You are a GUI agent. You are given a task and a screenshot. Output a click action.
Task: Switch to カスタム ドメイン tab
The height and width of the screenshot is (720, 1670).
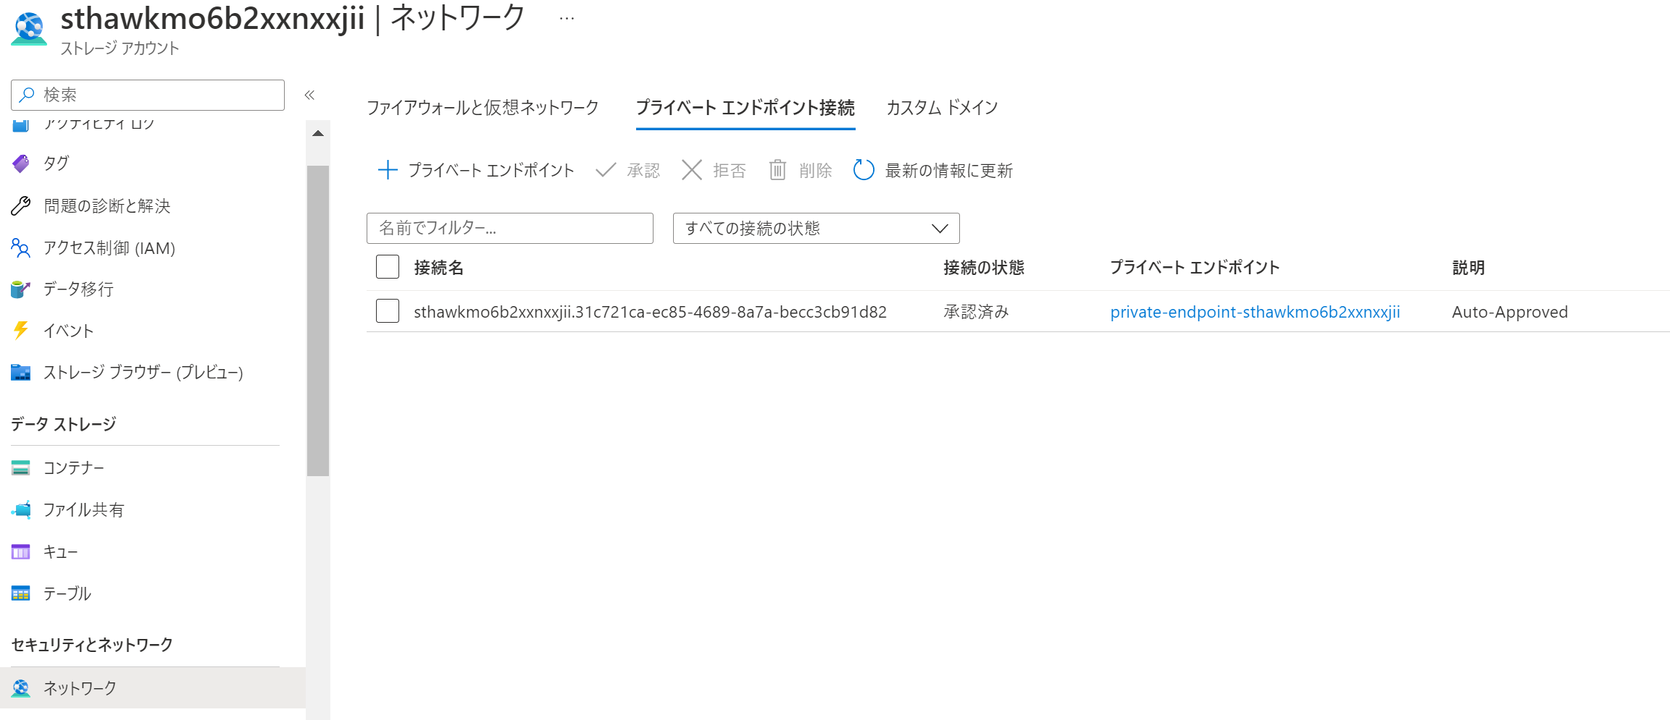[x=942, y=108]
